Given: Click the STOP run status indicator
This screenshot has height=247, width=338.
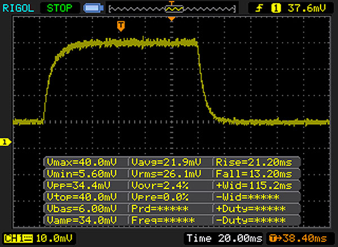Looking at the screenshot, I should point(60,8).
